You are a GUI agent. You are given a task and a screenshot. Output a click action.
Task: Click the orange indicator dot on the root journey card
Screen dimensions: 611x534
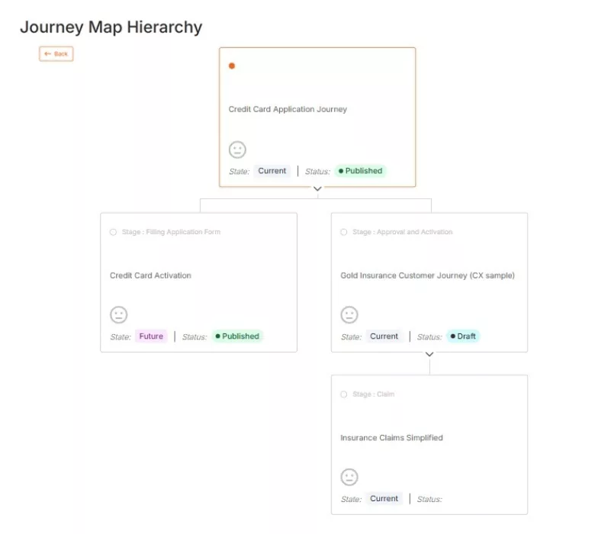point(232,66)
